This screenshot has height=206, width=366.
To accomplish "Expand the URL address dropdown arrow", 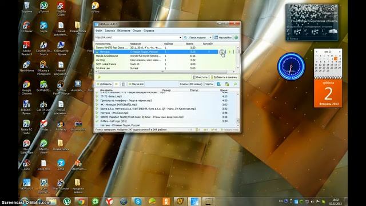I will click(x=180, y=37).
